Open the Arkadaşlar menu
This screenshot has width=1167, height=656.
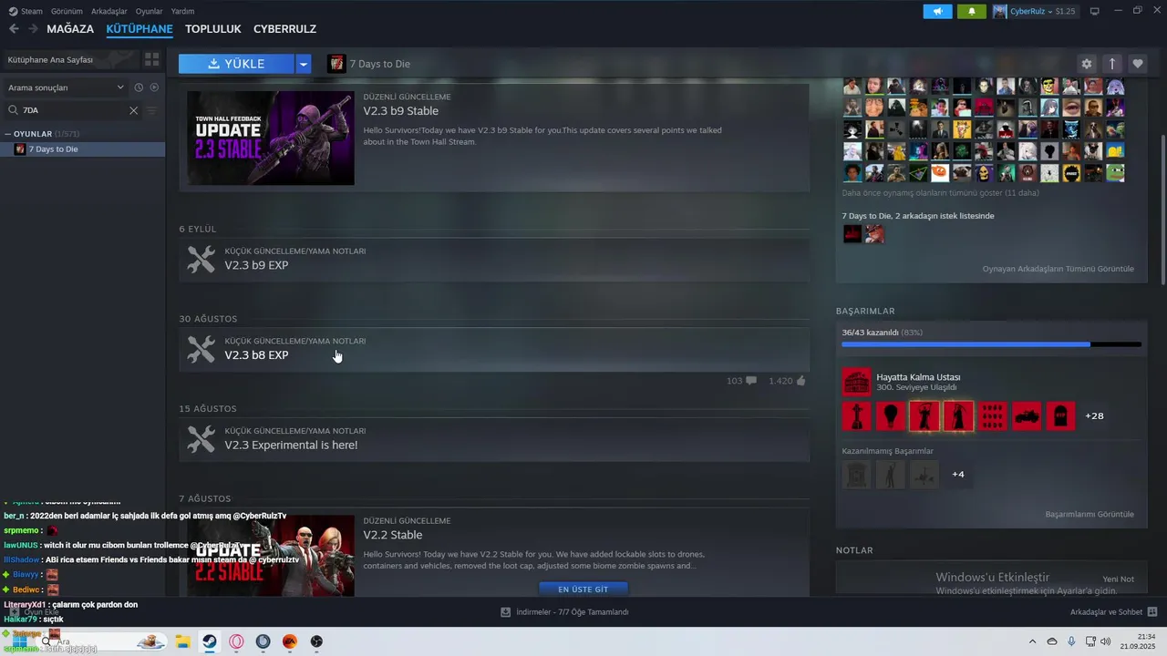pos(109,11)
